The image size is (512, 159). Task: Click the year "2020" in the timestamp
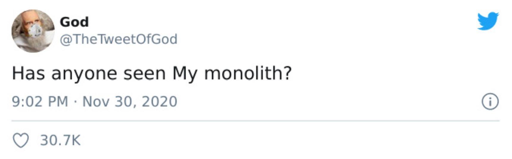point(160,102)
